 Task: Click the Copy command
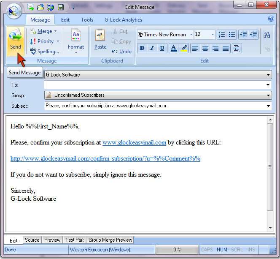click(121, 41)
